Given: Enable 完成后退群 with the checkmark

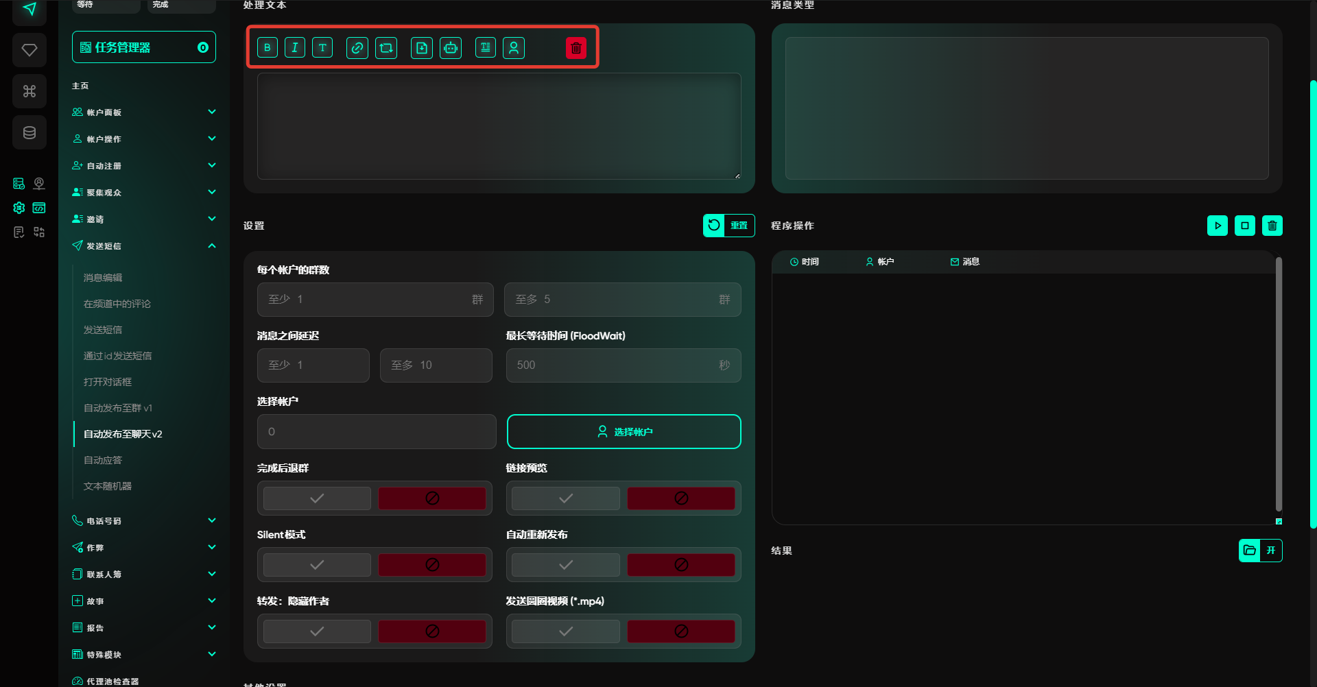Looking at the screenshot, I should pyautogui.click(x=317, y=498).
